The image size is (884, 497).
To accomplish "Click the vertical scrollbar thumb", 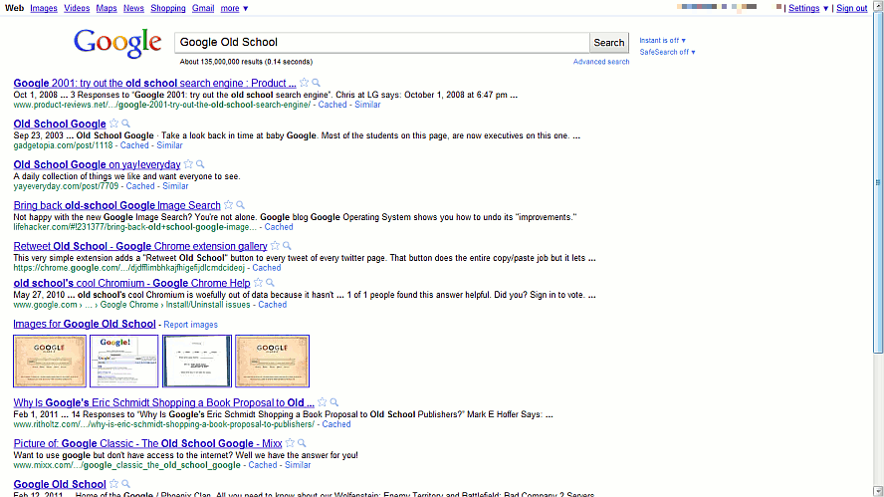I will (x=878, y=182).
